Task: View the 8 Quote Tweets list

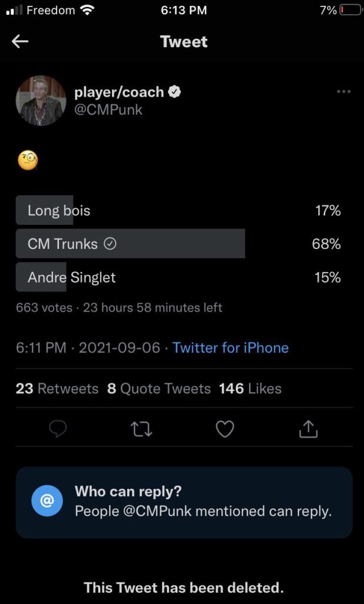Action: (159, 389)
